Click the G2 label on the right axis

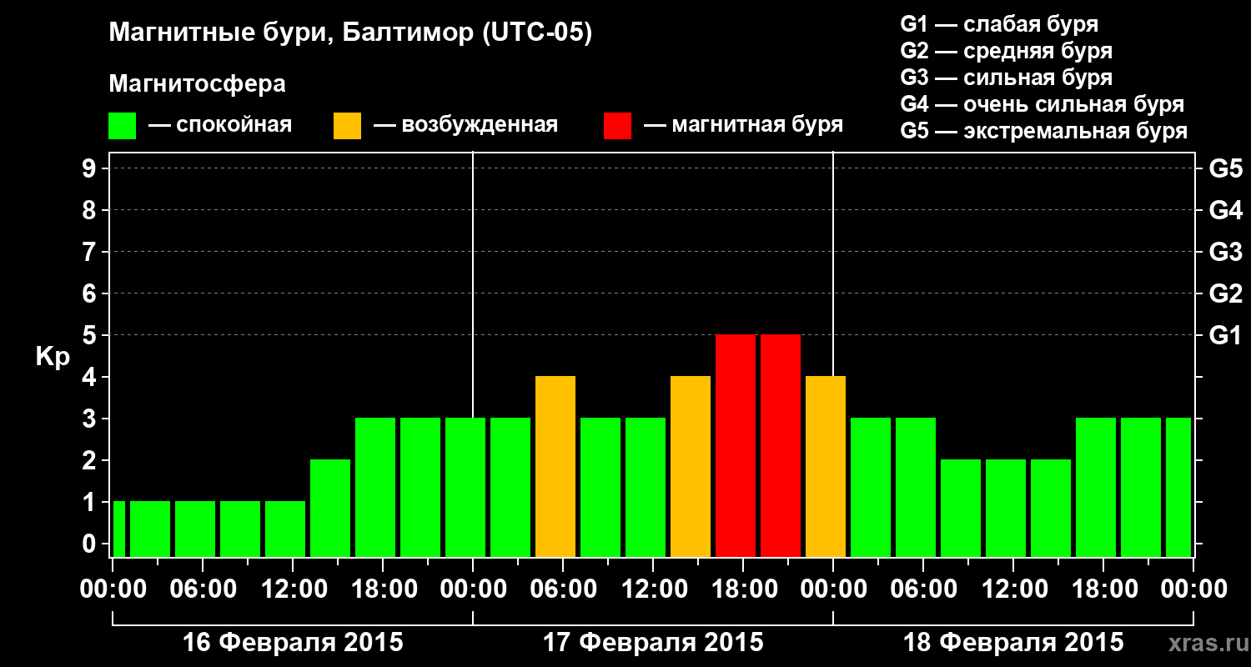click(x=1225, y=293)
